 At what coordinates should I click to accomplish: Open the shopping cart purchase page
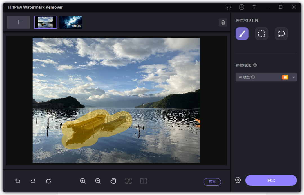click(228, 7)
